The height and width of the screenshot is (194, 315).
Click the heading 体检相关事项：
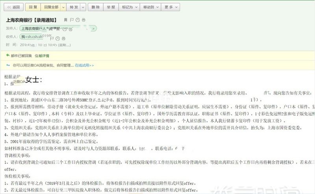pyautogui.click(x=17, y=176)
